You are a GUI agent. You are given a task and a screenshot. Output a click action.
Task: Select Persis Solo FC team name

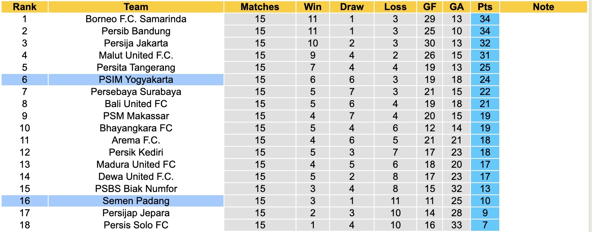point(136,225)
